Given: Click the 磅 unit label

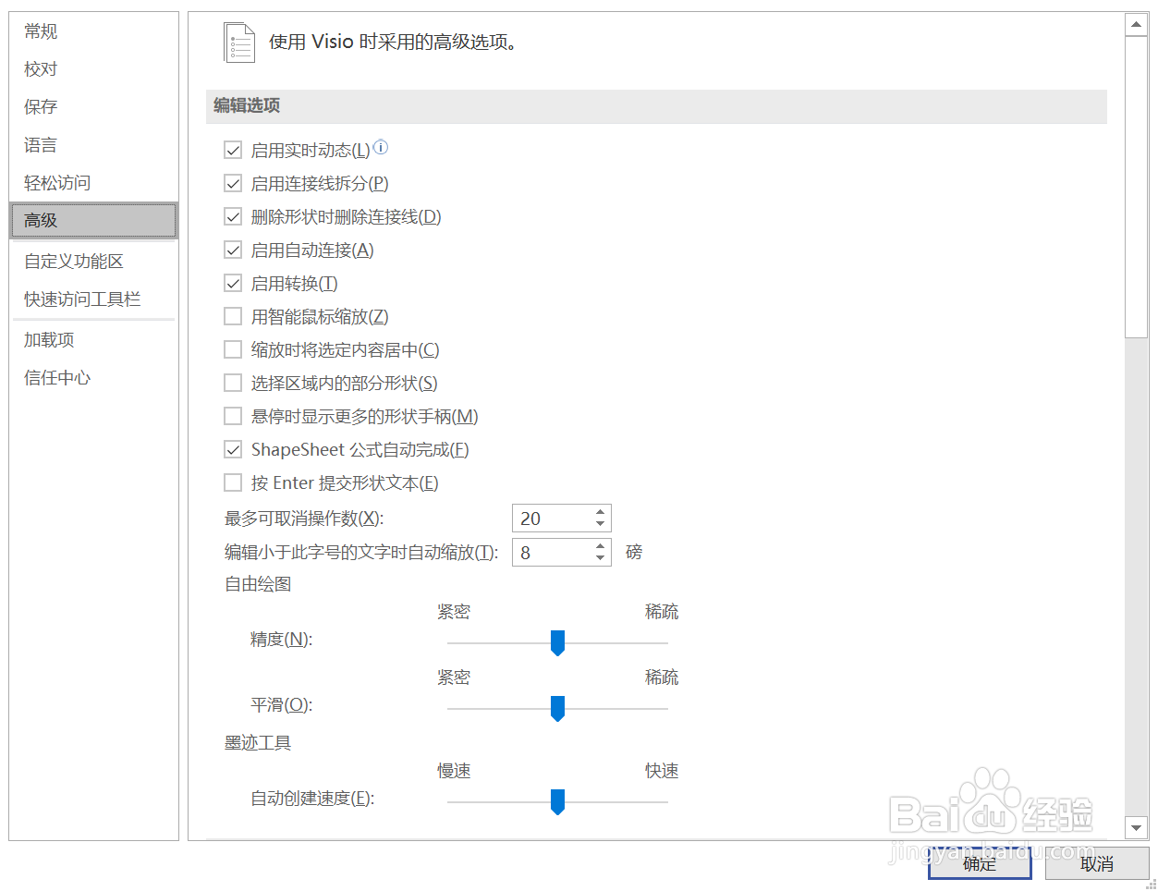Looking at the screenshot, I should tap(634, 553).
